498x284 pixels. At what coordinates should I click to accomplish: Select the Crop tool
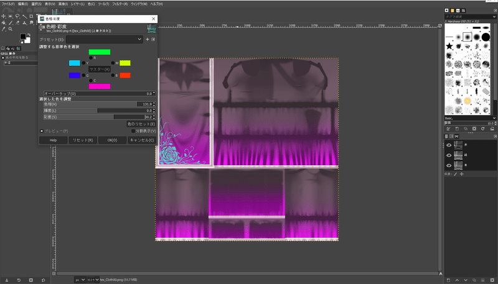click(31, 17)
